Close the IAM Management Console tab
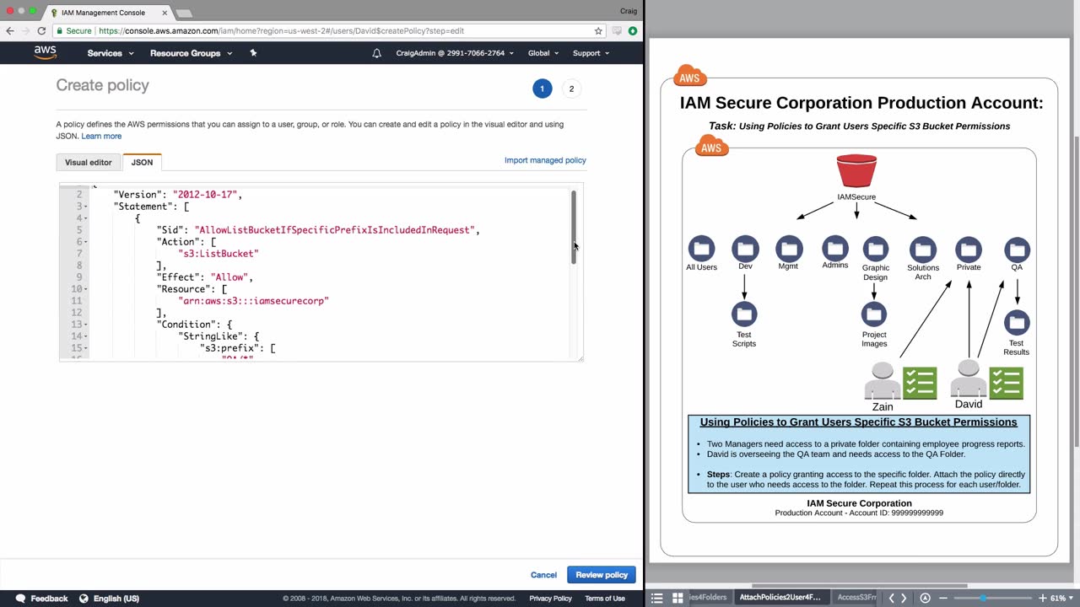The height and width of the screenshot is (607, 1080). [165, 13]
